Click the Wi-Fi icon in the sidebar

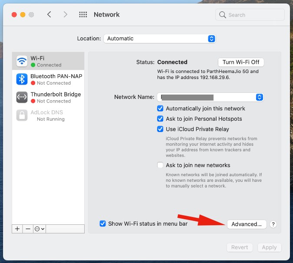point(22,61)
